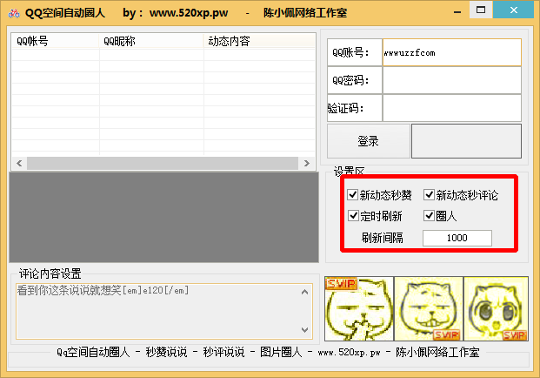The image size is (540, 378).
Task: Click the bottom status text with www.520xp.pw
Action: pos(268,352)
